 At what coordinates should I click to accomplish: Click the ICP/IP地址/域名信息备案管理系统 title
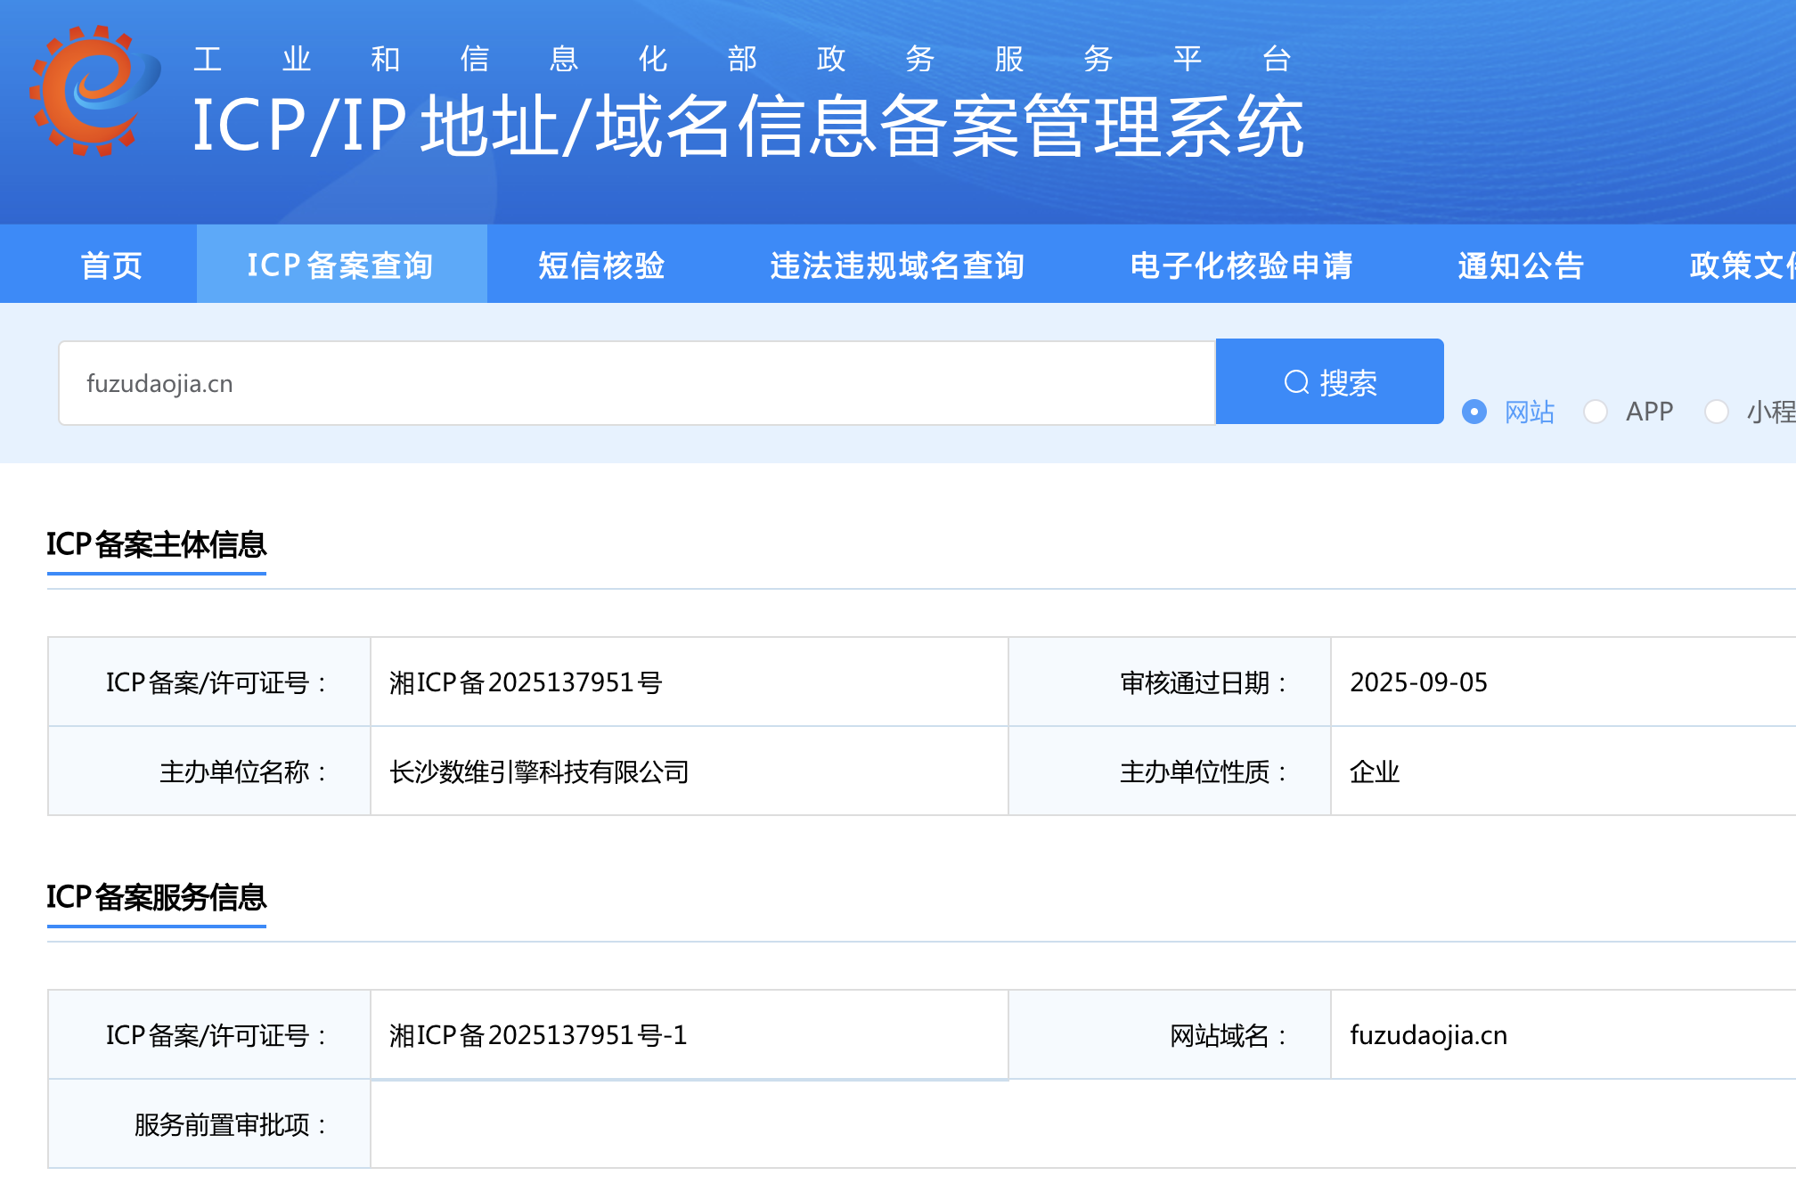pyautogui.click(x=747, y=127)
